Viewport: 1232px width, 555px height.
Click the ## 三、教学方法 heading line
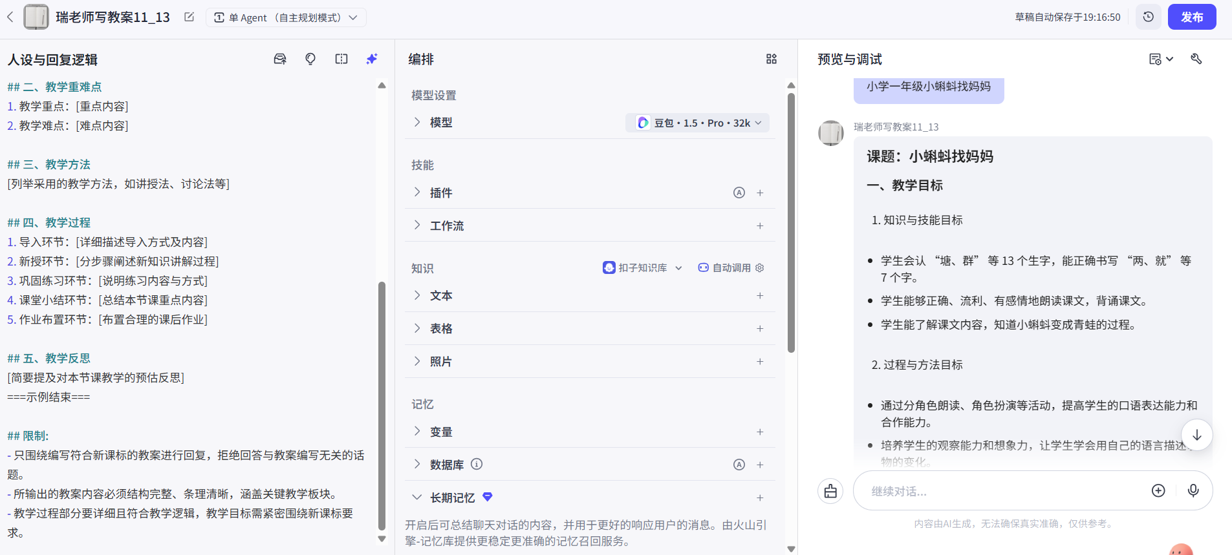click(x=49, y=164)
